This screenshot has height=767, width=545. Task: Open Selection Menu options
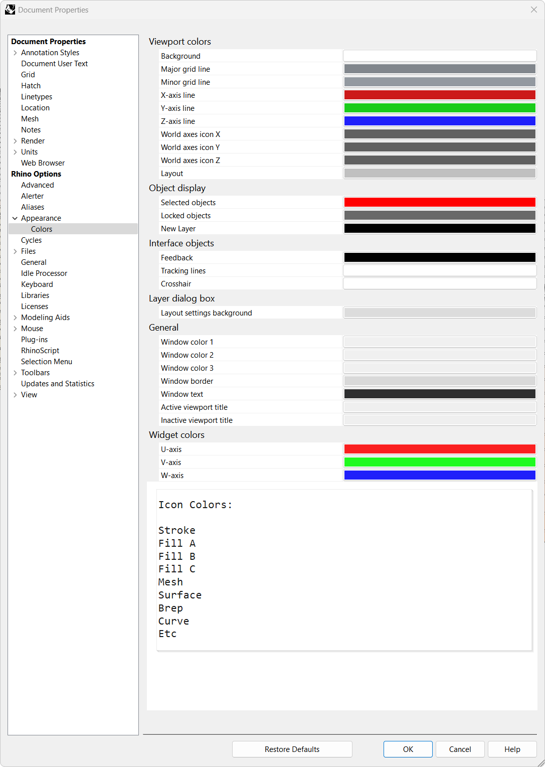47,362
